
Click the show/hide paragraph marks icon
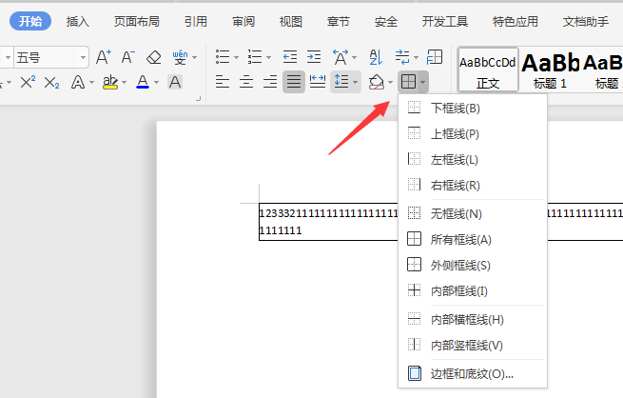(402, 57)
